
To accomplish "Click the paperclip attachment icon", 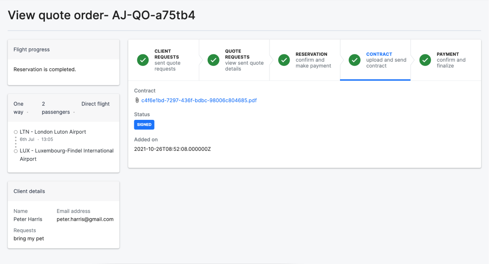I will coord(137,101).
